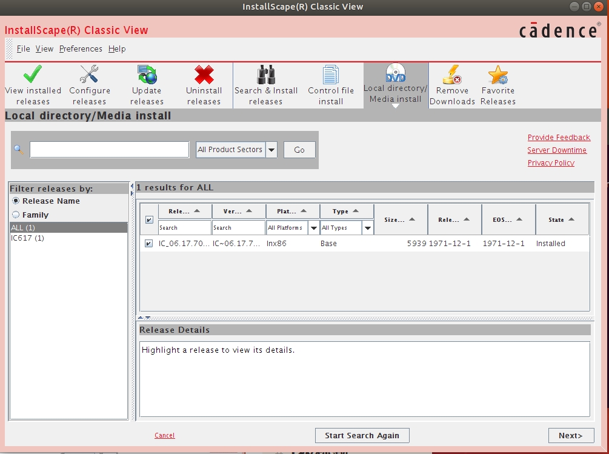
Task: Select IC617 (1) in filter list
Action: click(68, 238)
